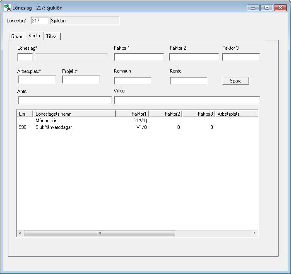The image size is (291, 274).
Task: Click the Projekt input field
Action: 81,80
